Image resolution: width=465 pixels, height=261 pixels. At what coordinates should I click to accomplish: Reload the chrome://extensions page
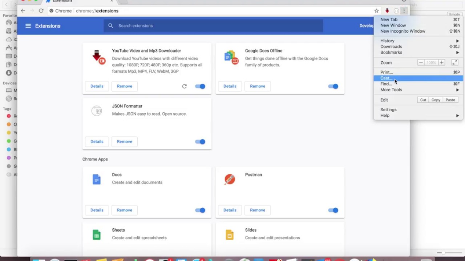click(41, 11)
